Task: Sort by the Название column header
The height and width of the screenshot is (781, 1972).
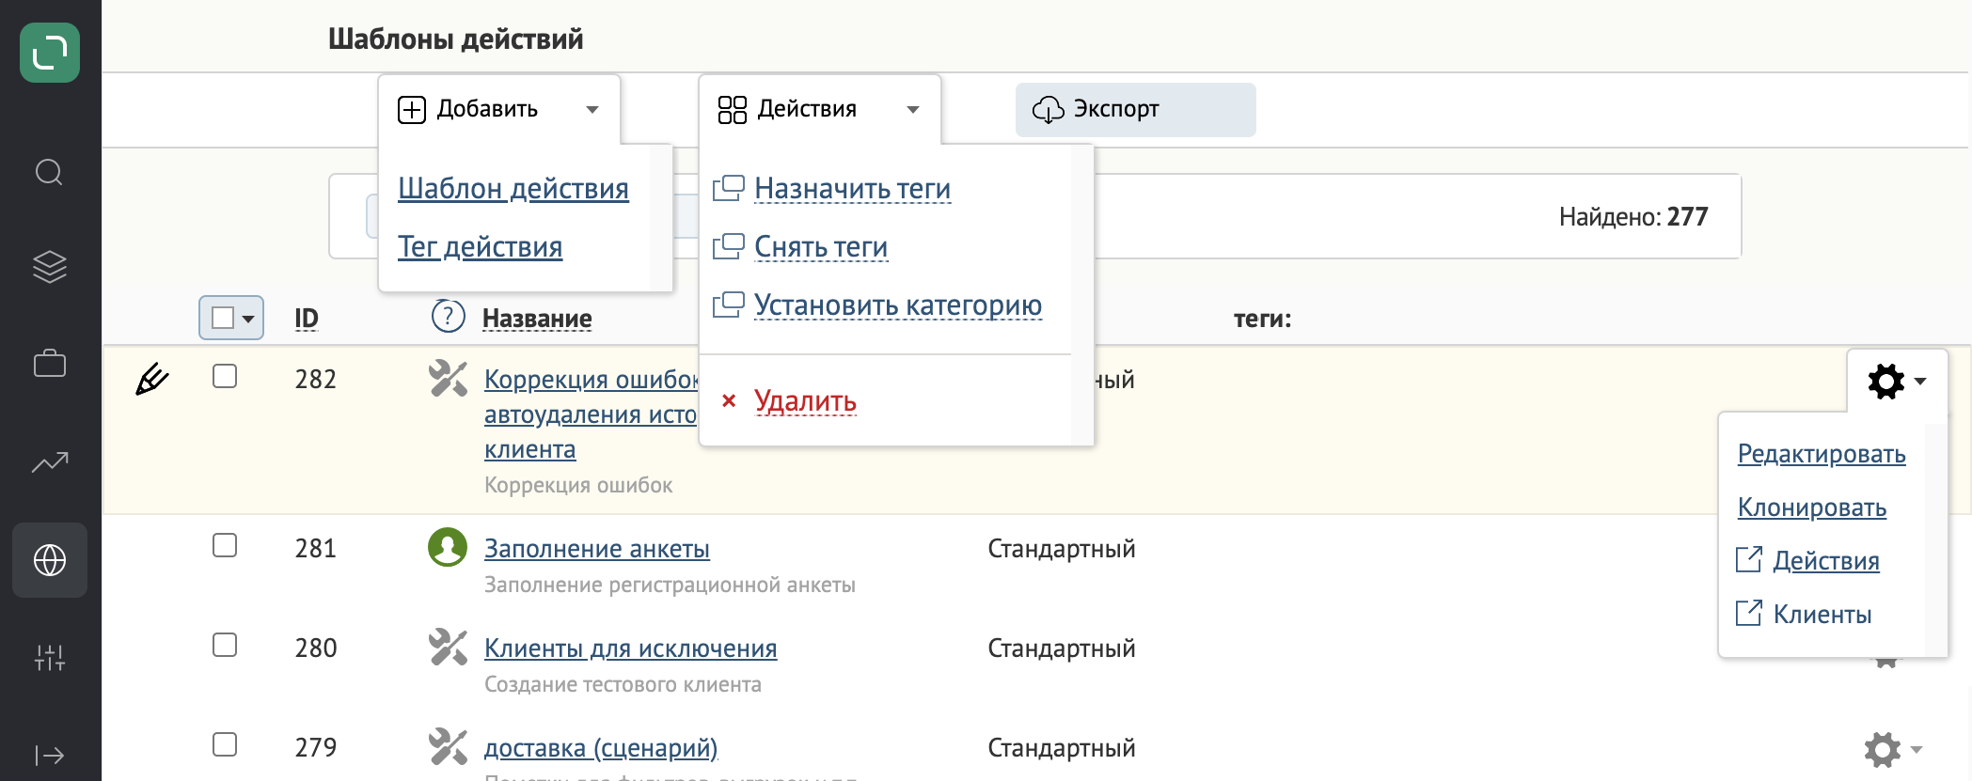Action: coord(537,319)
